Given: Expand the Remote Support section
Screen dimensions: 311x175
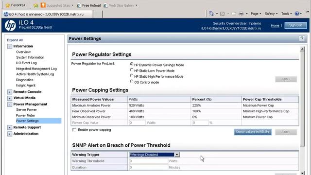Looking at the screenshot, I should pyautogui.click(x=10, y=127).
